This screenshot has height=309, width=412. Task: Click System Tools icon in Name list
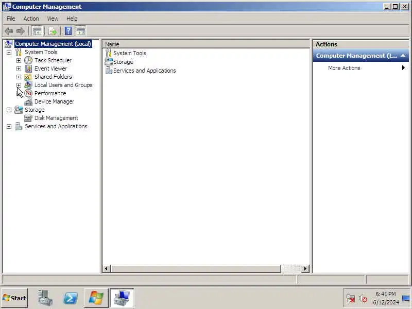[109, 53]
